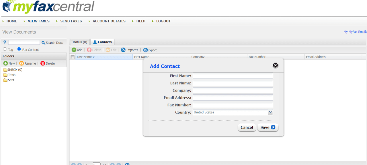The image size is (367, 165).
Task: Click the Last Name input field
Action: (x=233, y=83)
